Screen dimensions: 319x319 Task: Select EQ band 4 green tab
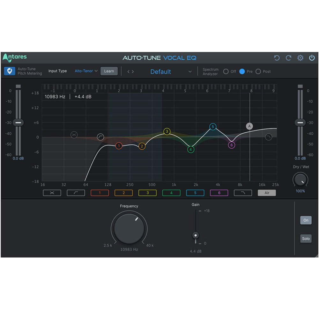171,193
